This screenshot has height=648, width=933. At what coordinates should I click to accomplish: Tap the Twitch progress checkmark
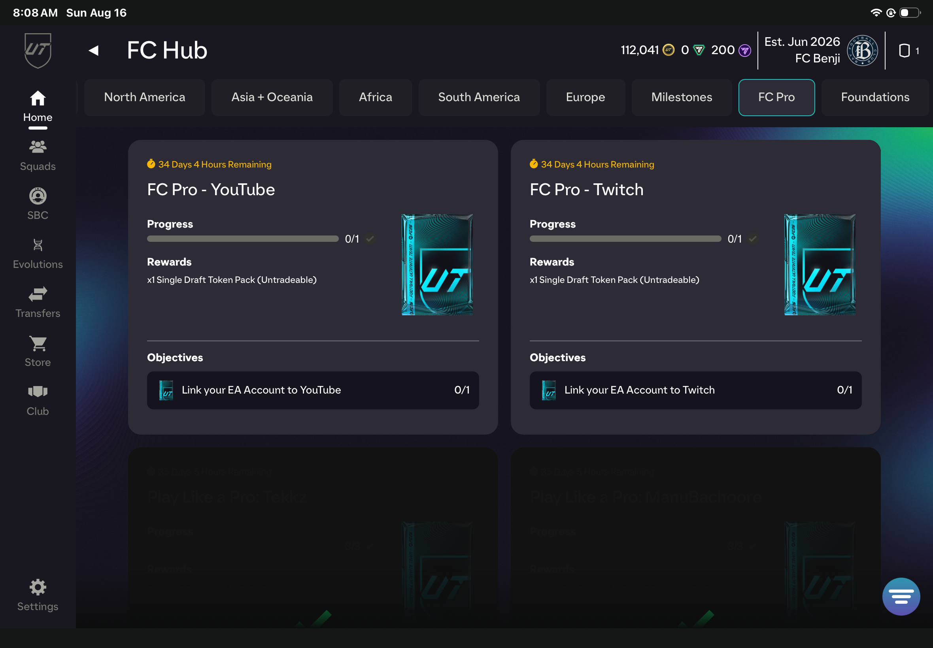coord(752,239)
